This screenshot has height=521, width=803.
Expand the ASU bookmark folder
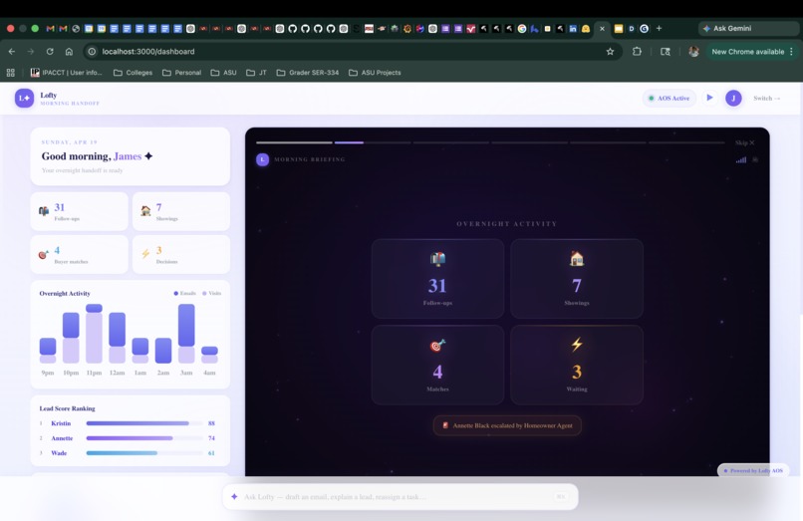[223, 73]
